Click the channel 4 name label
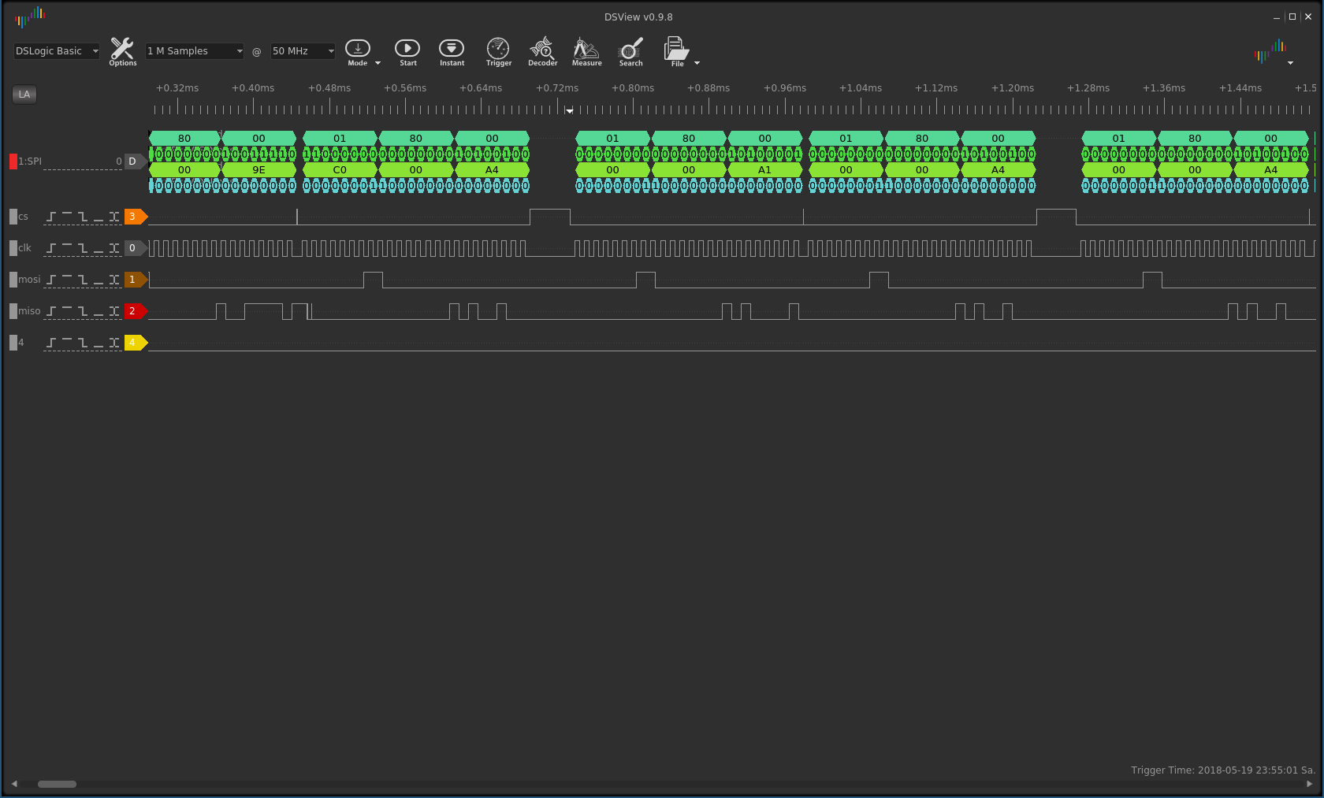The width and height of the screenshot is (1324, 798). 21,343
